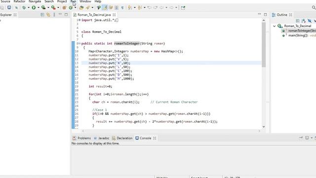The width and height of the screenshot is (316, 178).
Task: Toggle Block Selection mode
Action: pos(117,8)
